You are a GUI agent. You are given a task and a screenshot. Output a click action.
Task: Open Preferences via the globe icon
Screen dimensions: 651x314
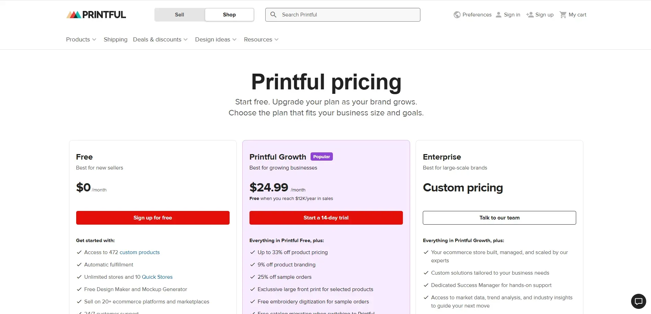pyautogui.click(x=457, y=14)
